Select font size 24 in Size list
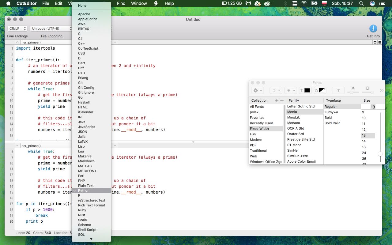This screenshot has width=392, height=245. click(368, 153)
